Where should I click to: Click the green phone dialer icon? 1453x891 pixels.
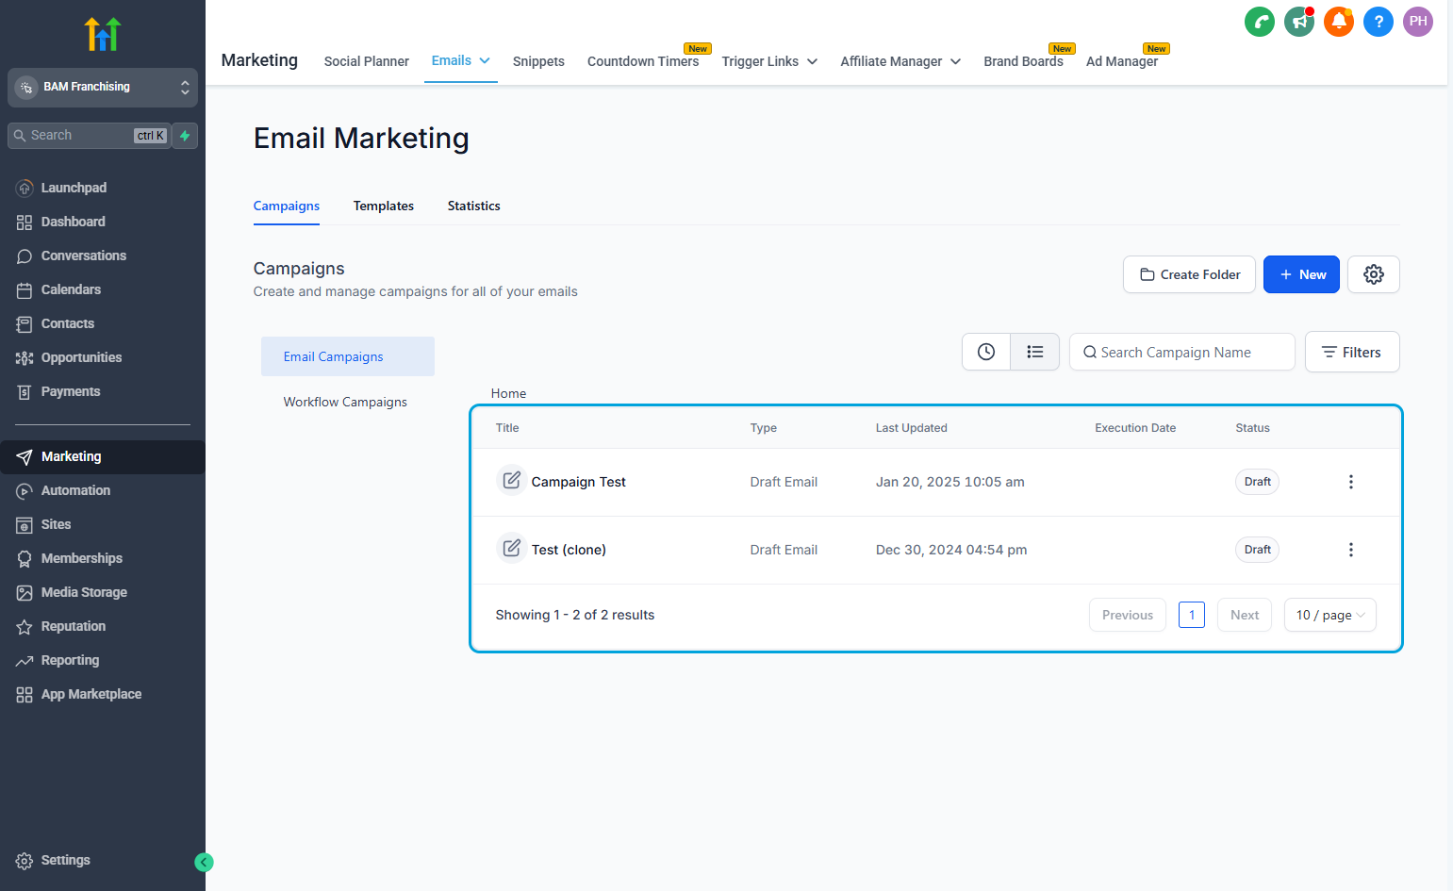[1260, 22]
